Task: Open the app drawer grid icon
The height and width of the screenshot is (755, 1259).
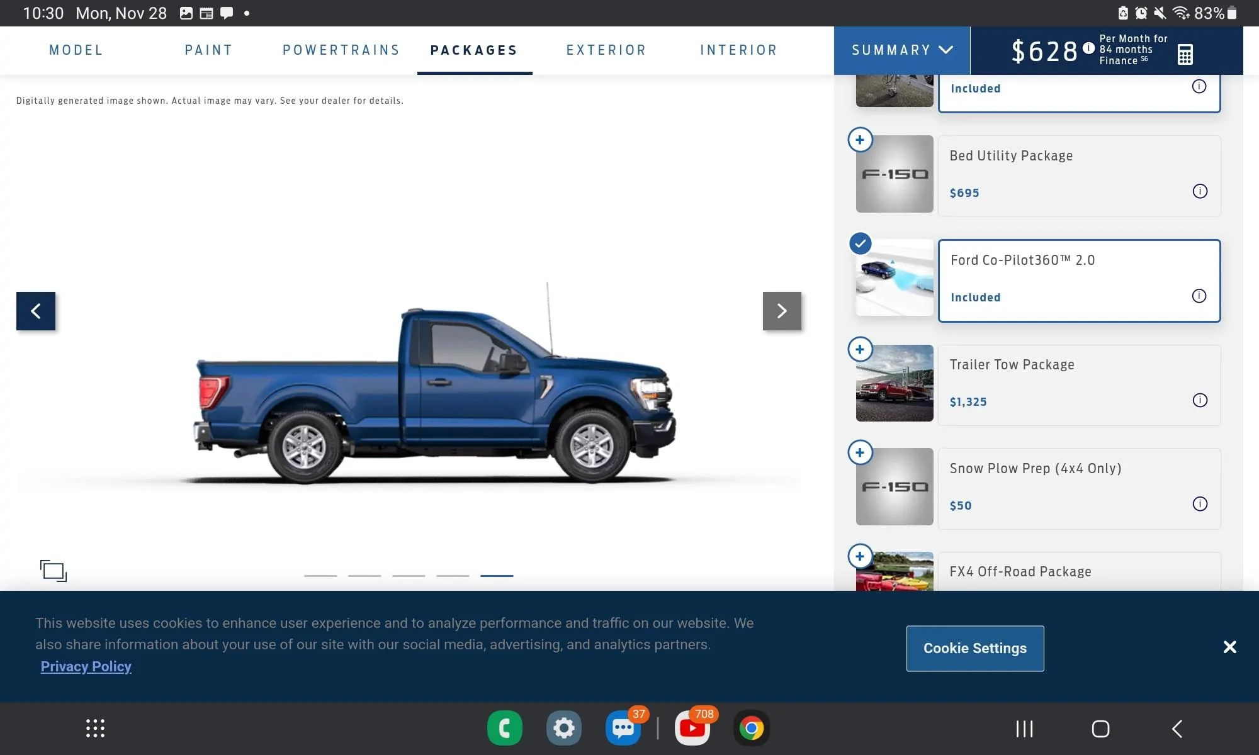Action: point(95,729)
